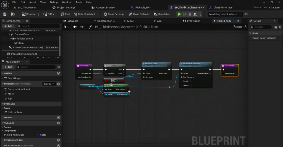Add a new event dispatcher plus icon
This screenshot has width=283, height=147.
pyautogui.click(x=59, y=140)
